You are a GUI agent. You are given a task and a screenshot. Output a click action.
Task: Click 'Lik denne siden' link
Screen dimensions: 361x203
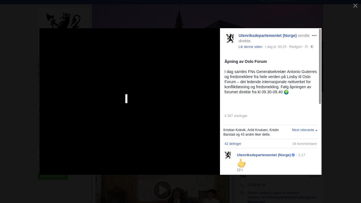[250, 47]
